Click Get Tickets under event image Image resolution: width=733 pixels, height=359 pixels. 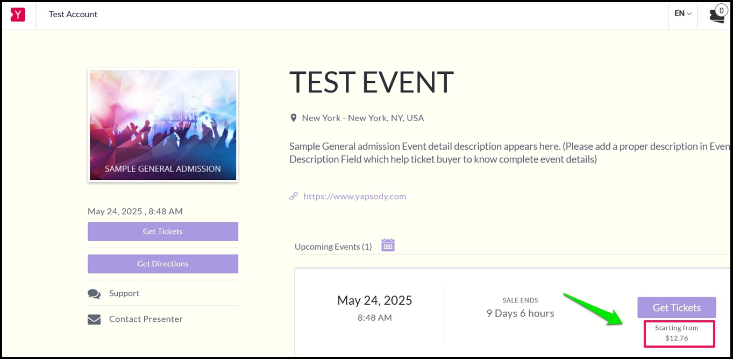point(163,231)
